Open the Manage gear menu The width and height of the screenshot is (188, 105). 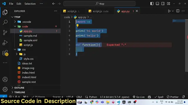tap(5, 89)
